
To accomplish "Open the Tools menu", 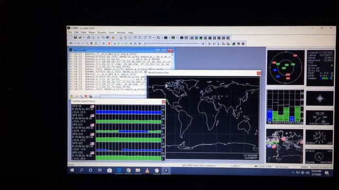I will 112,33.
